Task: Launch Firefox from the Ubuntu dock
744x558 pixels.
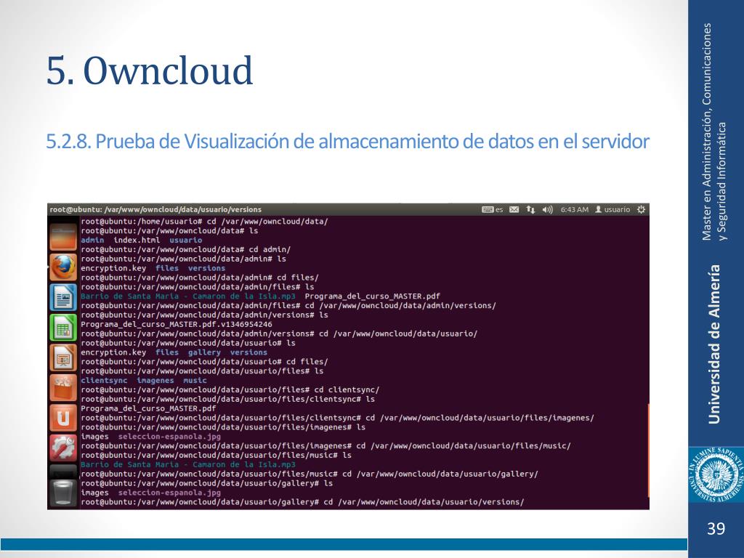Action: (x=63, y=267)
